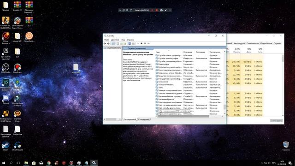
Task: Select Cheat Engine desktop icon
Action: click(x=18, y=146)
